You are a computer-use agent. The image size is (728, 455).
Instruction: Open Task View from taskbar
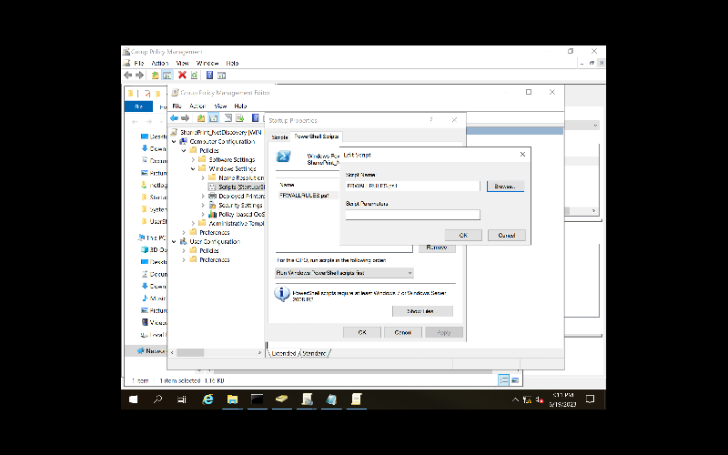click(182, 399)
